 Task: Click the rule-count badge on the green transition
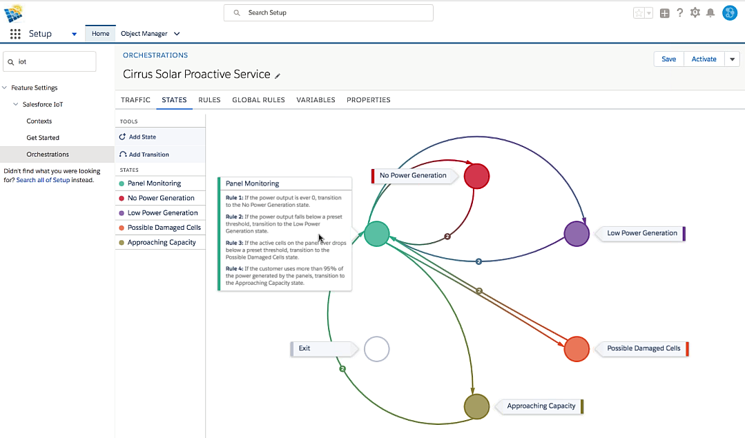342,369
